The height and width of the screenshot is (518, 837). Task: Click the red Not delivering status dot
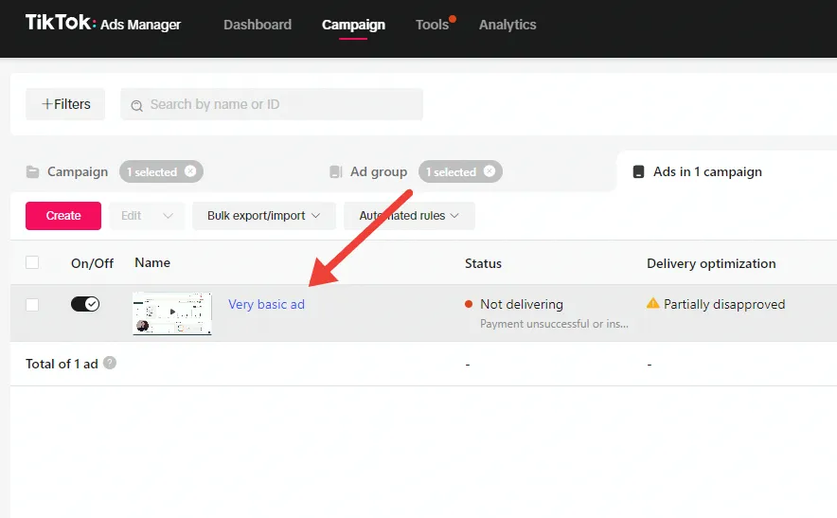pyautogui.click(x=469, y=304)
